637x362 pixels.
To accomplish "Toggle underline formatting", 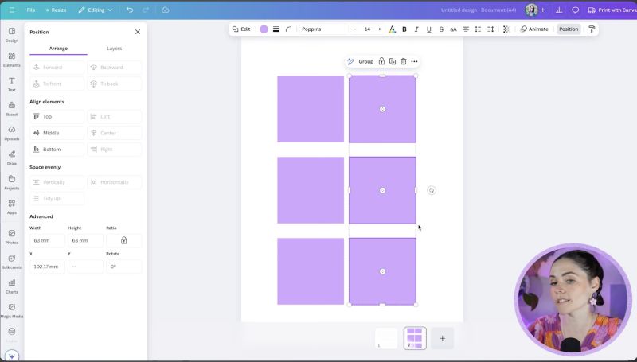I will pyautogui.click(x=428, y=29).
